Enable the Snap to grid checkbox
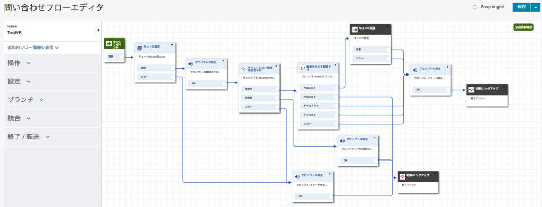Image resolution: width=542 pixels, height=207 pixels. [475, 7]
